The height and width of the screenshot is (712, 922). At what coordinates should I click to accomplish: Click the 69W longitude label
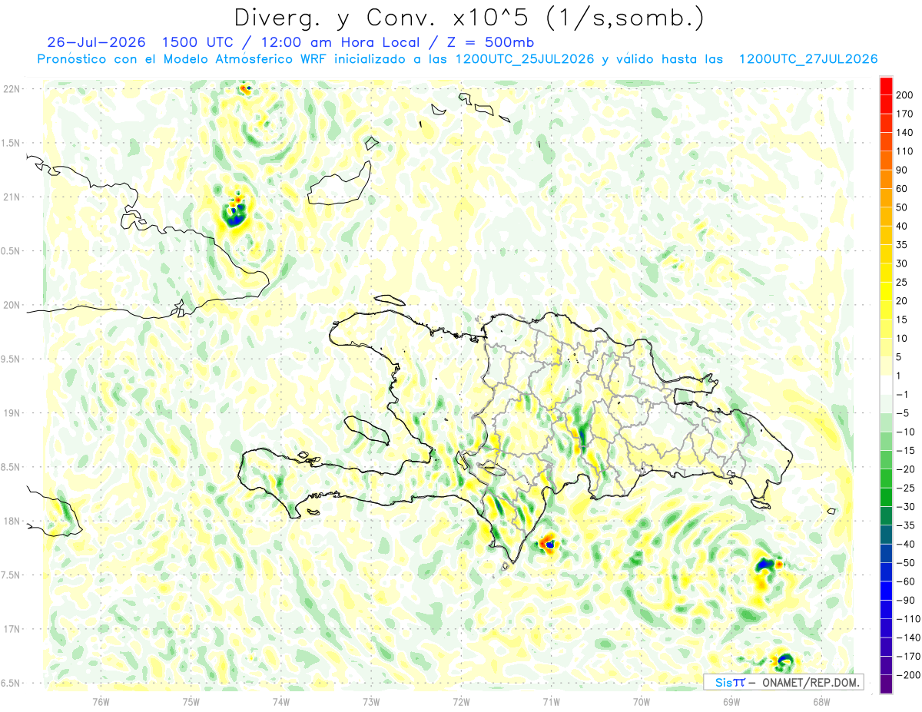tap(731, 700)
